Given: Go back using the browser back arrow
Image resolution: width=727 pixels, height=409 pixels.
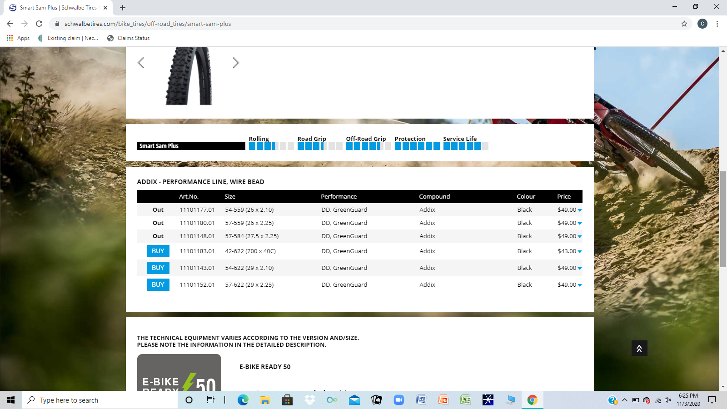Looking at the screenshot, I should pos(10,24).
